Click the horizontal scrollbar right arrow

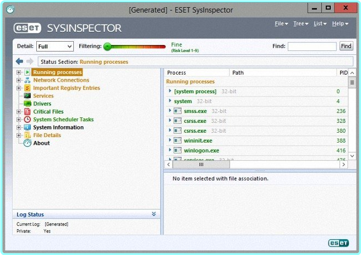click(343, 165)
